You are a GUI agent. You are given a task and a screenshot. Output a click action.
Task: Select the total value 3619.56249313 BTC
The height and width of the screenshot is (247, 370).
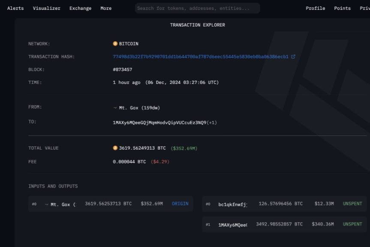tap(142, 148)
